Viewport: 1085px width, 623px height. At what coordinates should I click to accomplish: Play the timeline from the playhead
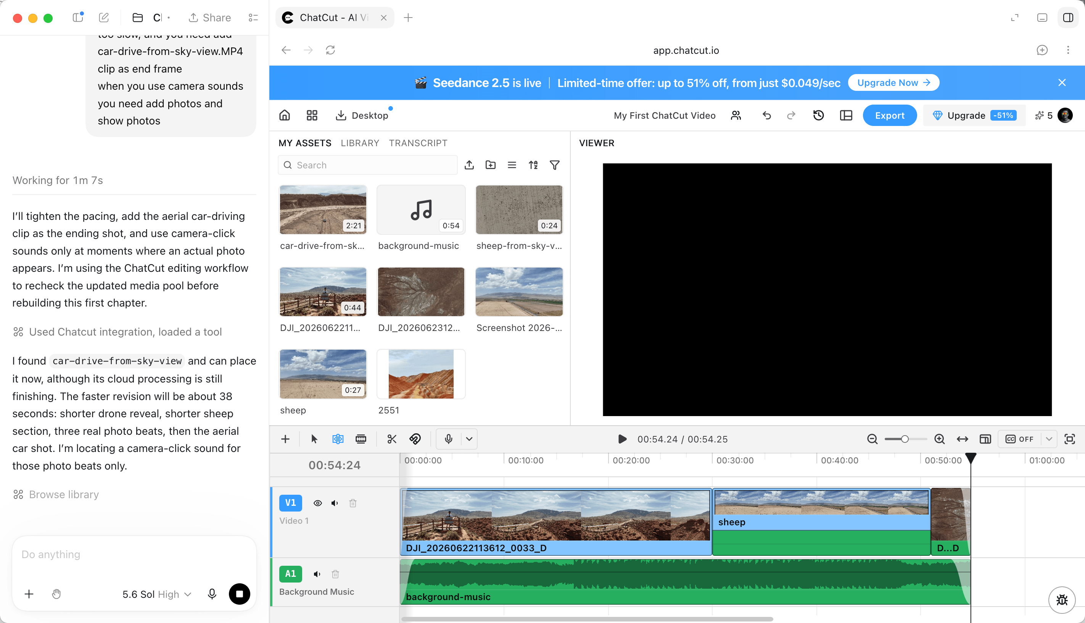coord(623,439)
